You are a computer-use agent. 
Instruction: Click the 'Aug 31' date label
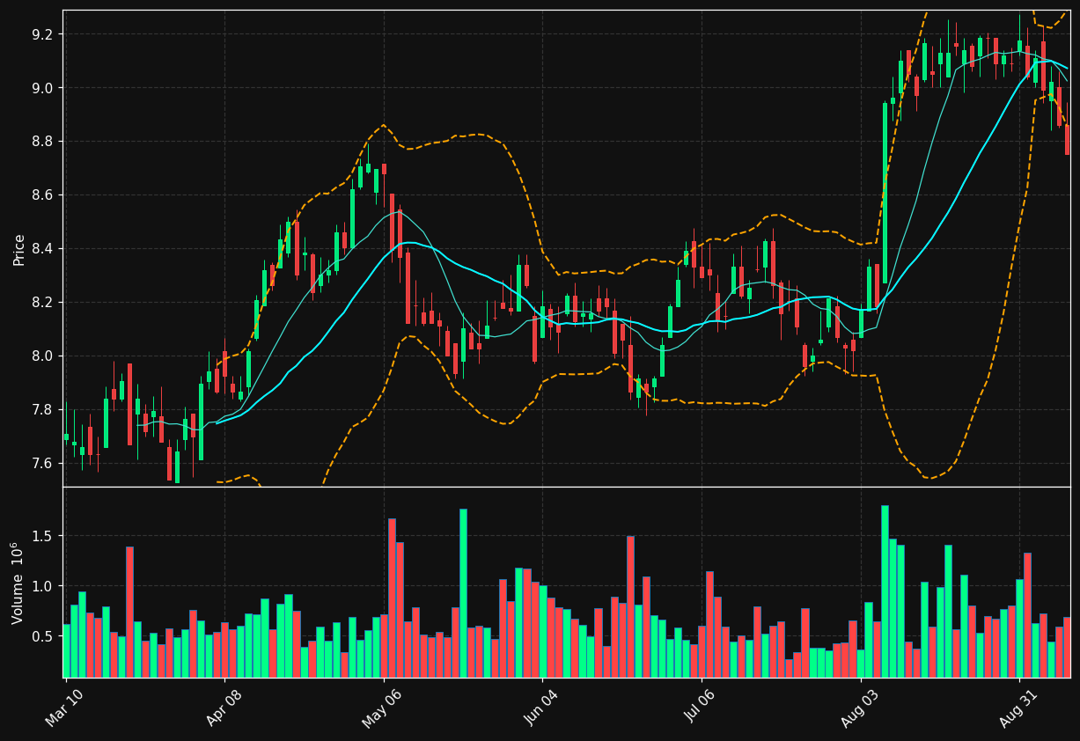(x=1018, y=708)
